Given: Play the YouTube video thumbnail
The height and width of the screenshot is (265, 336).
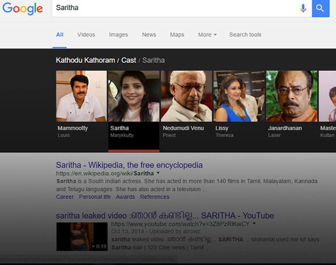Looking at the screenshot, I should 82,236.
